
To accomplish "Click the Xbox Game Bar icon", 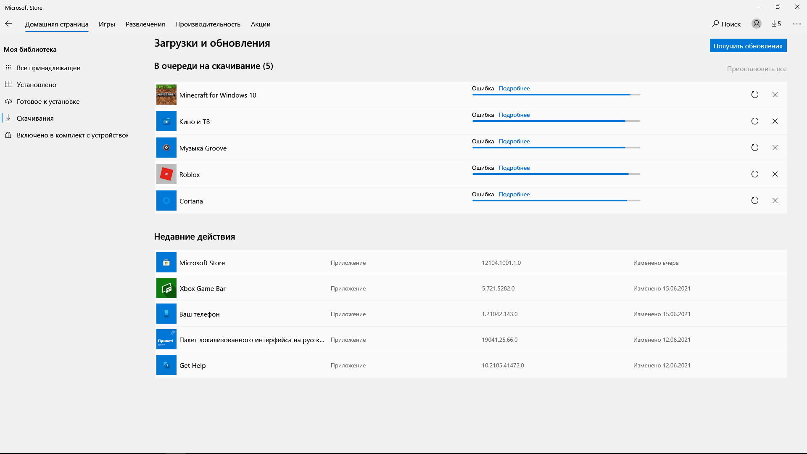I will tap(166, 288).
